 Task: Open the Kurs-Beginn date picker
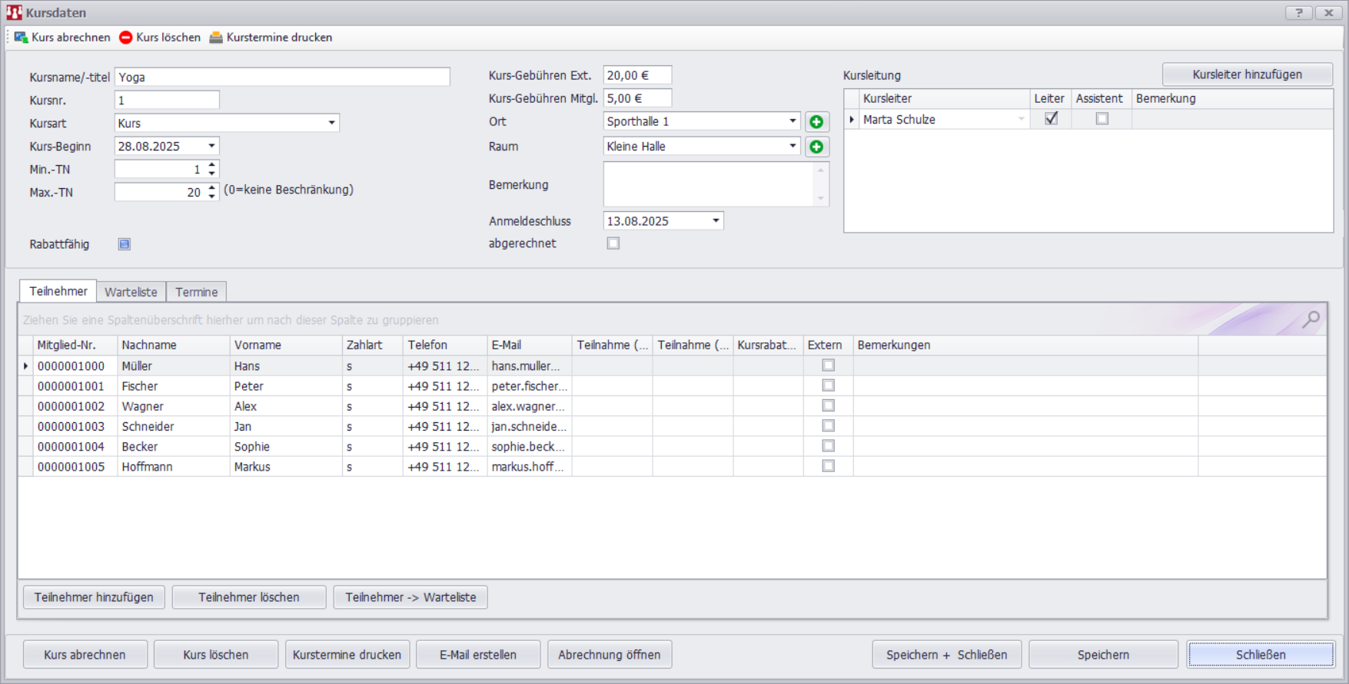[211, 146]
